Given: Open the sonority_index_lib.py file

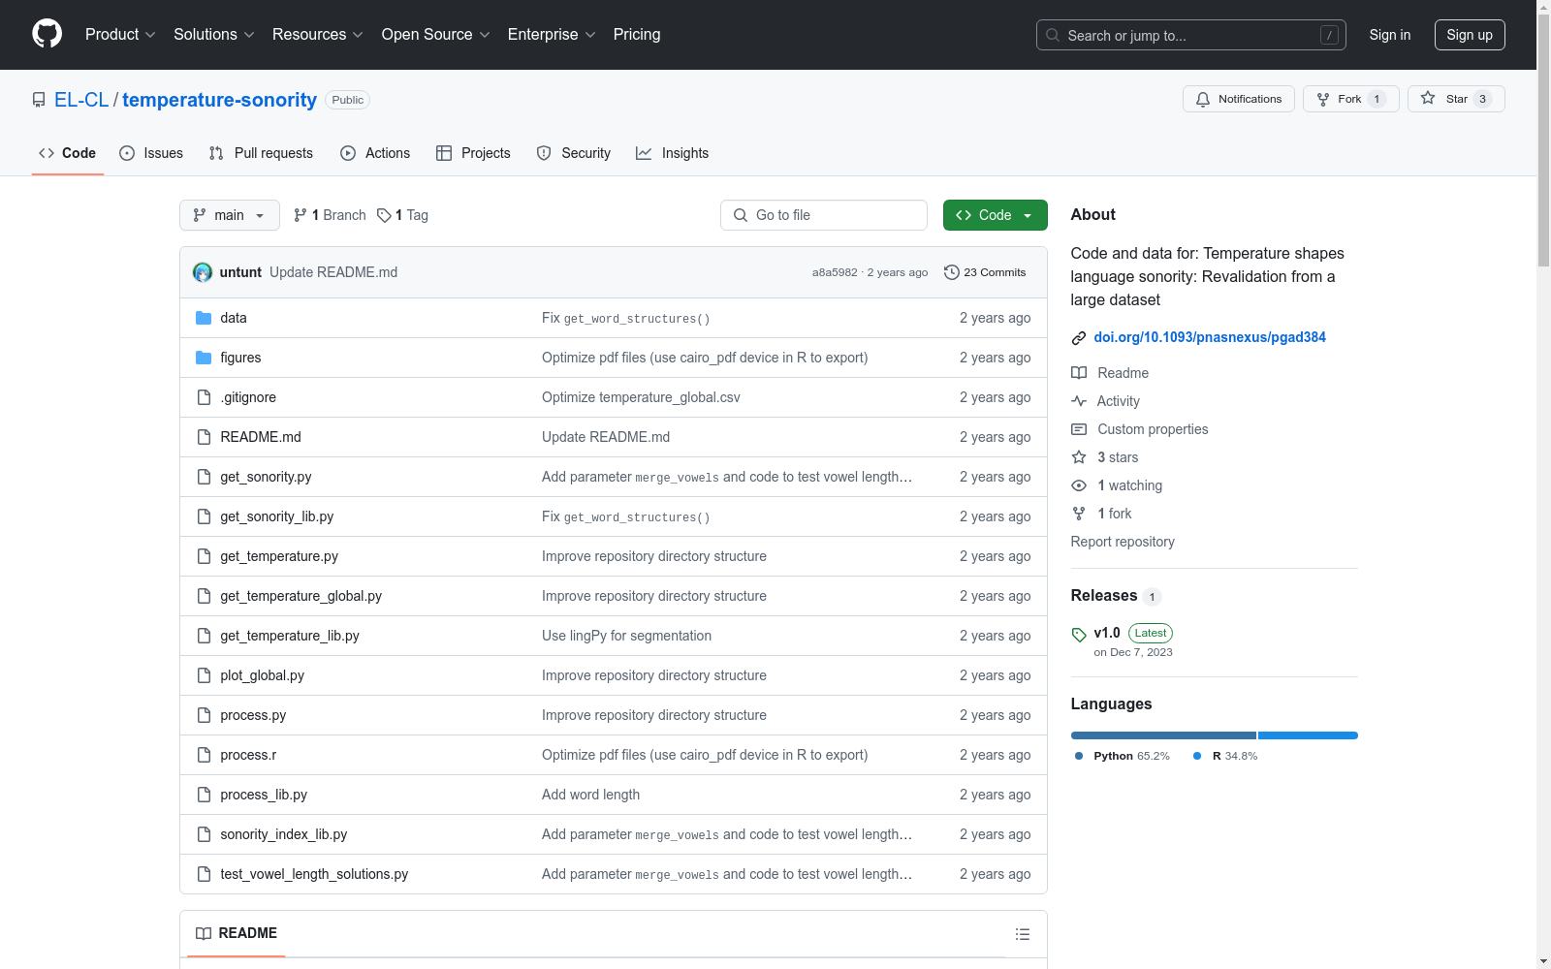Looking at the screenshot, I should coord(283,834).
